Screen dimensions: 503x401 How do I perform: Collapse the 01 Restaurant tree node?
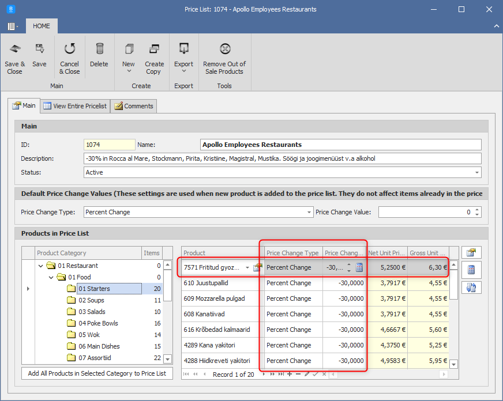[40, 266]
